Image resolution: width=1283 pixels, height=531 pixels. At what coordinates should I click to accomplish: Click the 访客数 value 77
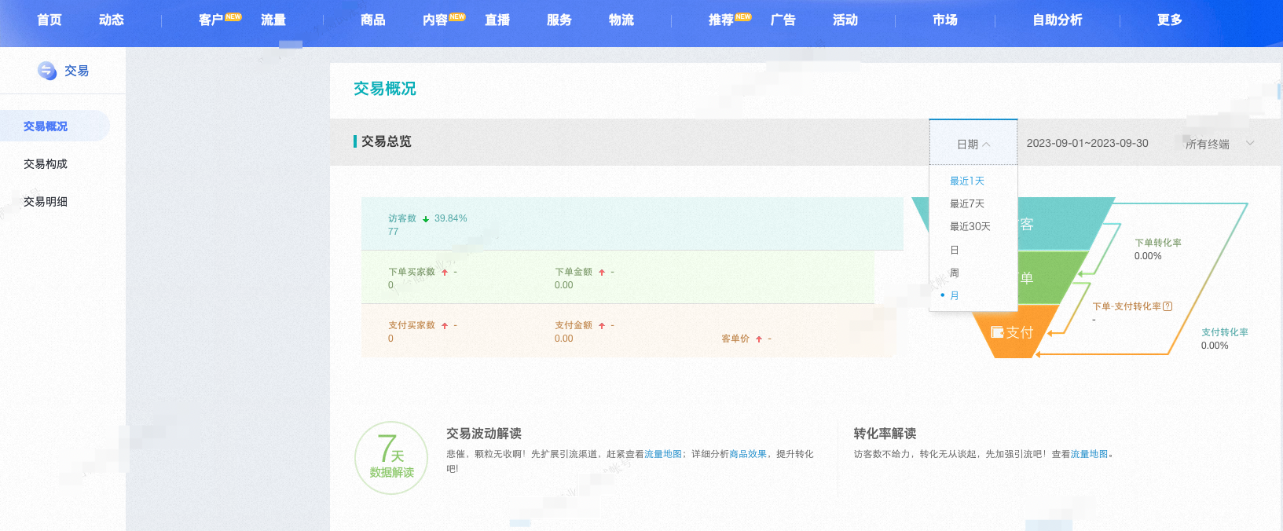point(393,232)
